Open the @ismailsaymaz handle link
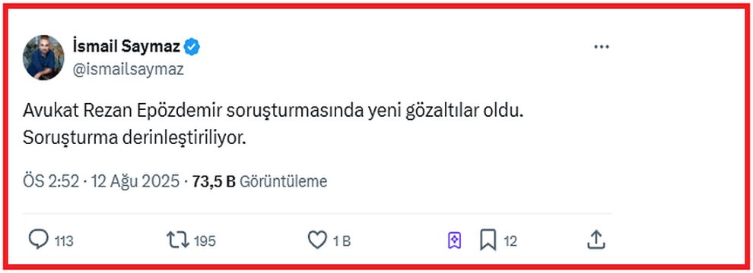This screenshot has height=273, width=753. (x=128, y=70)
